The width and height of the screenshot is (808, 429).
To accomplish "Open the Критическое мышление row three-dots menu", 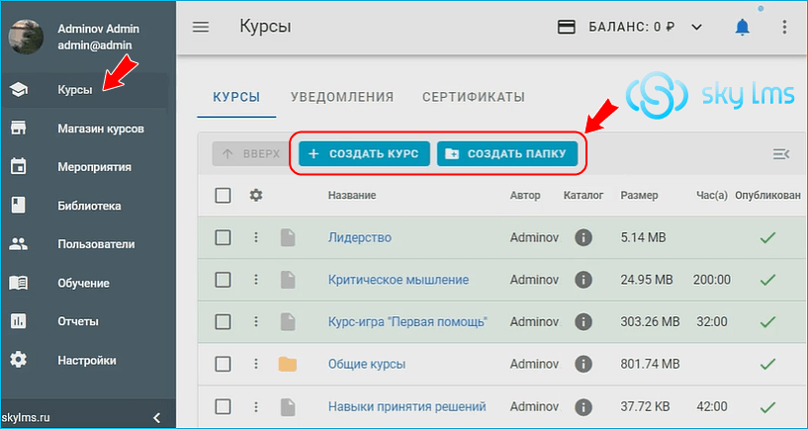I will (x=256, y=280).
